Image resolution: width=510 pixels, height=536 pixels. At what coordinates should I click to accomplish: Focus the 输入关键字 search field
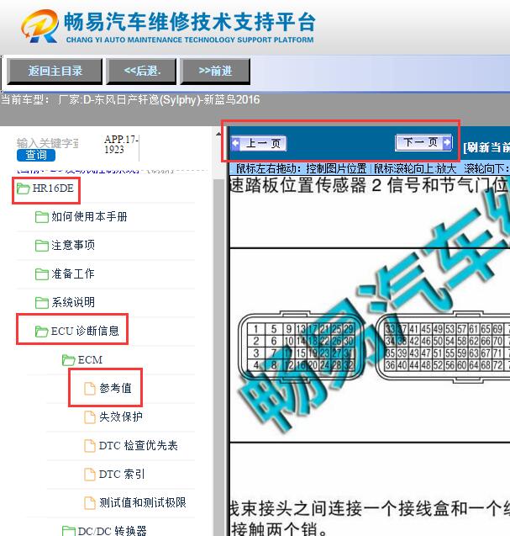(x=47, y=143)
